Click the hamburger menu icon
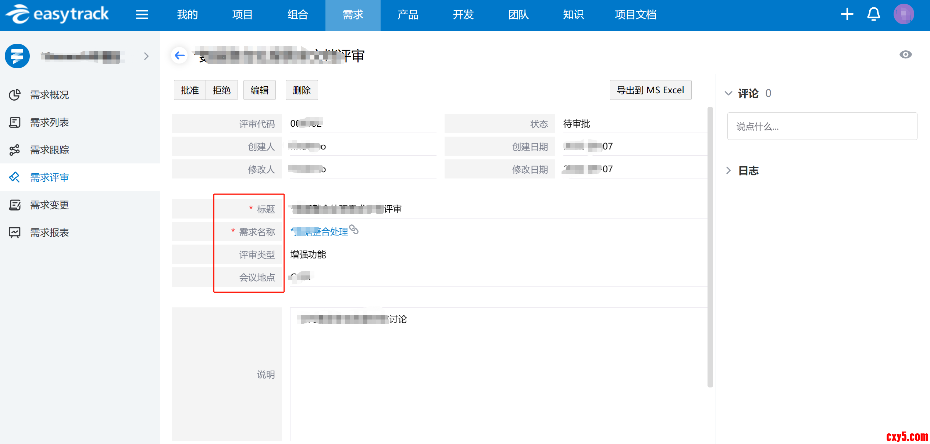This screenshot has width=930, height=444. coord(142,15)
